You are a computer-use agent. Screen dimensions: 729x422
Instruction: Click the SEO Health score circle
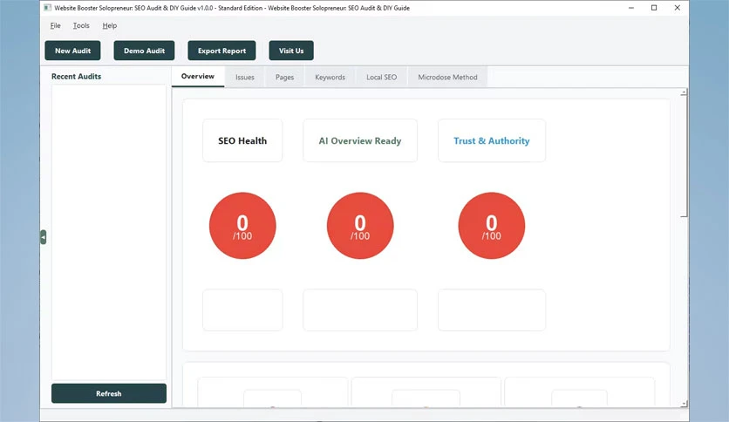coord(242,226)
